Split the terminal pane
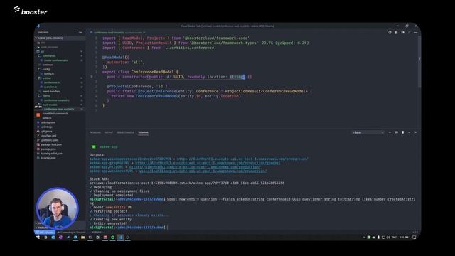 [396, 132]
